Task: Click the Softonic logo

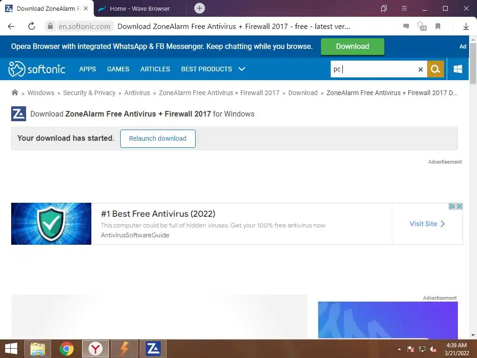Action: click(37, 69)
